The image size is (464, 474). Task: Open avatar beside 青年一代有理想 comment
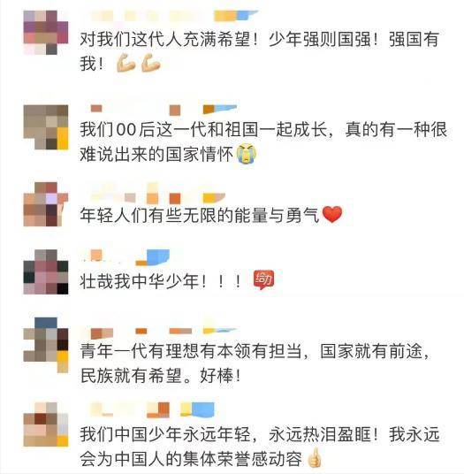(46, 345)
